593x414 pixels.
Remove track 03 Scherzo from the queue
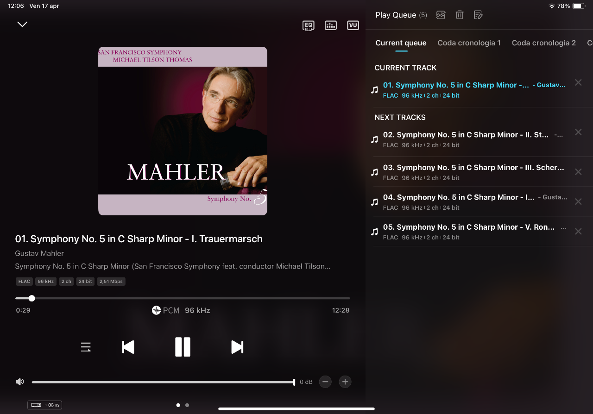tap(578, 172)
